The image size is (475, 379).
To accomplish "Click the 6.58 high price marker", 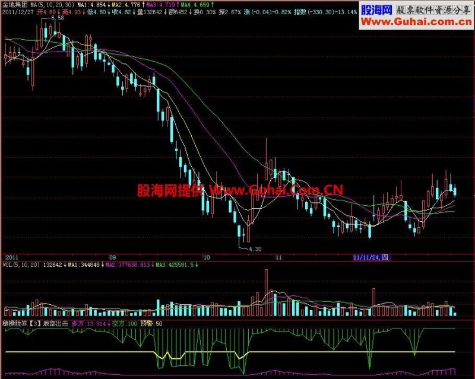I will click(58, 18).
